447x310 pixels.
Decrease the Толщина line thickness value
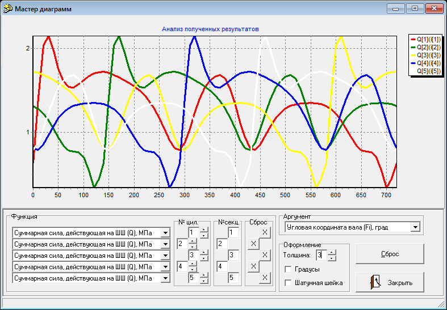332,258
